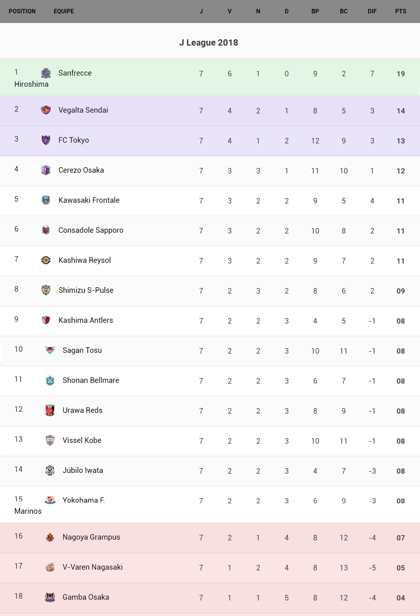Image resolution: width=420 pixels, height=616 pixels.
Task: Click the Gamba Osaka team crest
Action: (x=50, y=597)
